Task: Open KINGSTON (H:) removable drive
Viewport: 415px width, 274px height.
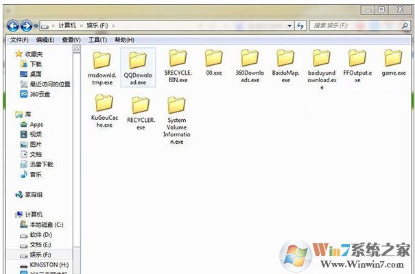Action: [45, 265]
